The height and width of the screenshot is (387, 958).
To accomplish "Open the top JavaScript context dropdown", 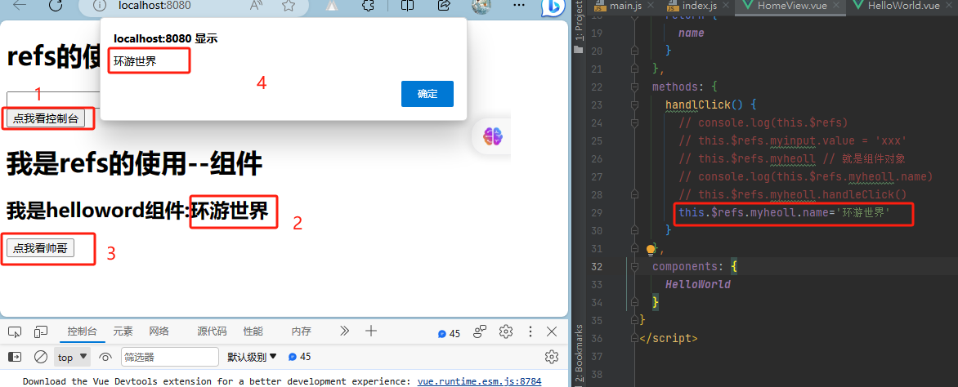I will (x=73, y=357).
